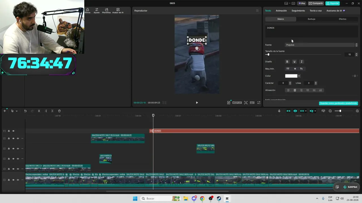Toggle timeline preview axis icon
This screenshot has height=203, width=362.
(311, 111)
